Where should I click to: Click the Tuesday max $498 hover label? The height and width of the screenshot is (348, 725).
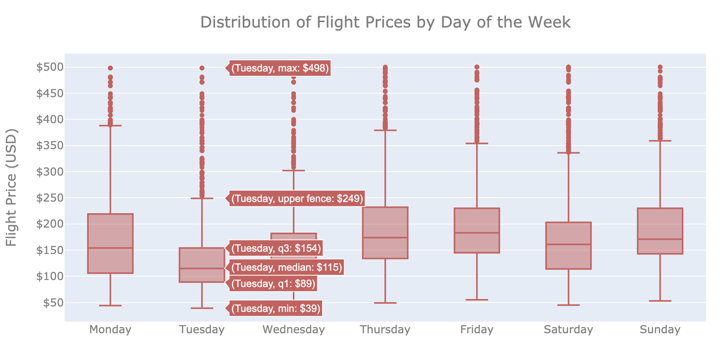280,68
